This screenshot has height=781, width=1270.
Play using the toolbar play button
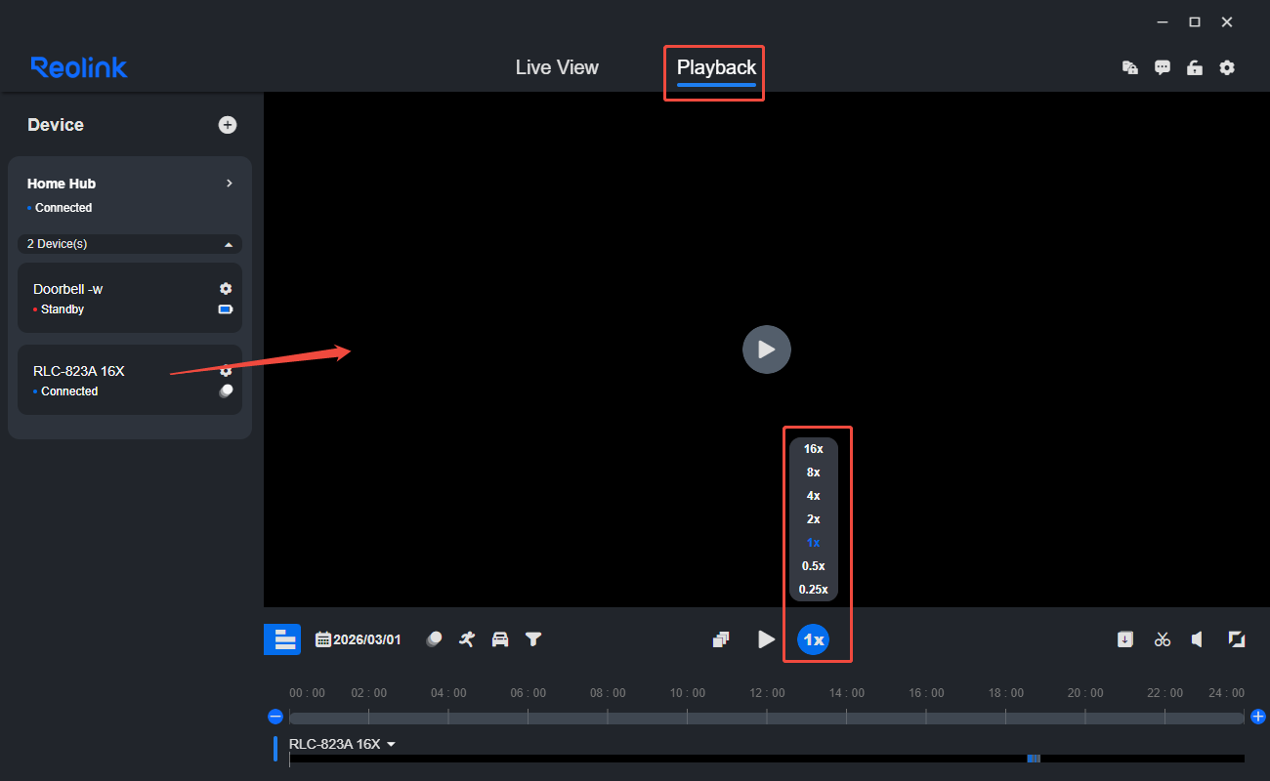(767, 639)
